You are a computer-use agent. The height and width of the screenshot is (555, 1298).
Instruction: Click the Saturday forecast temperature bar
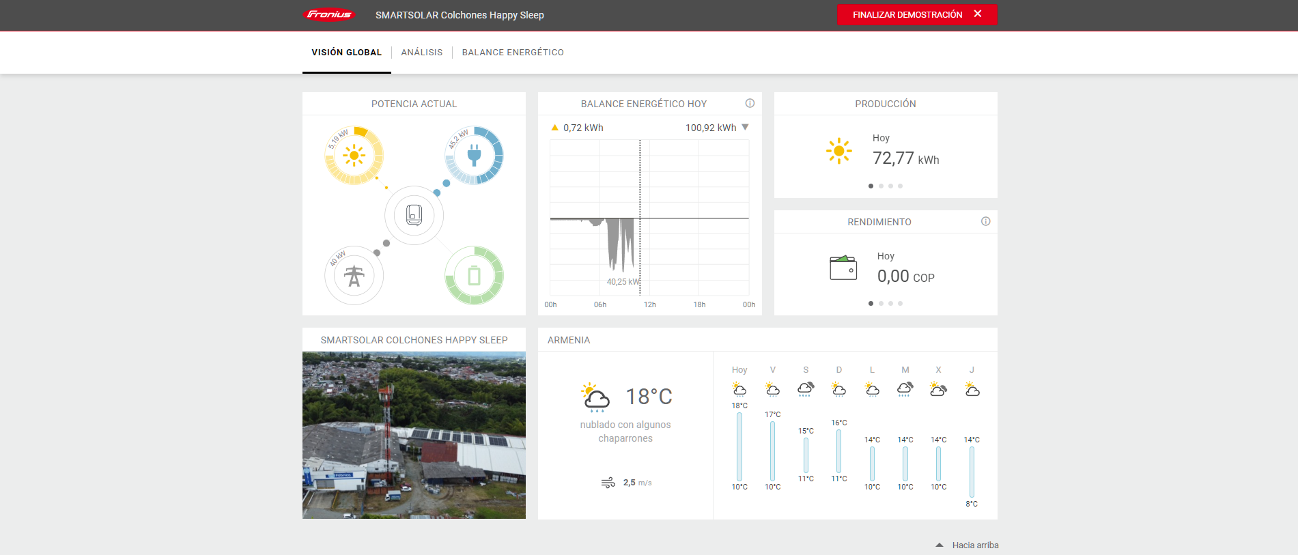click(806, 455)
